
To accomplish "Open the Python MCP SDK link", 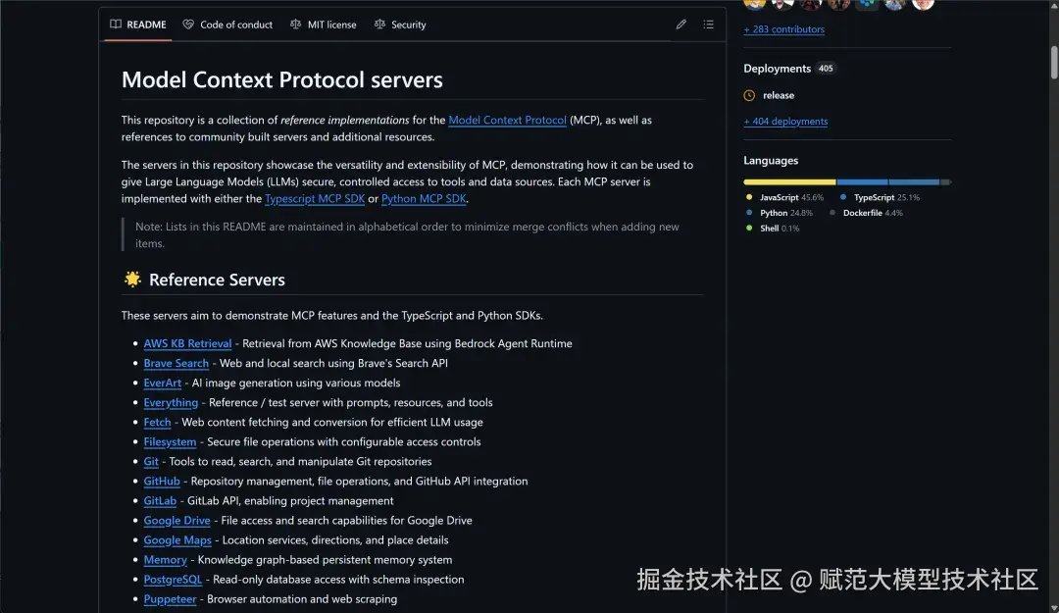I will [424, 199].
